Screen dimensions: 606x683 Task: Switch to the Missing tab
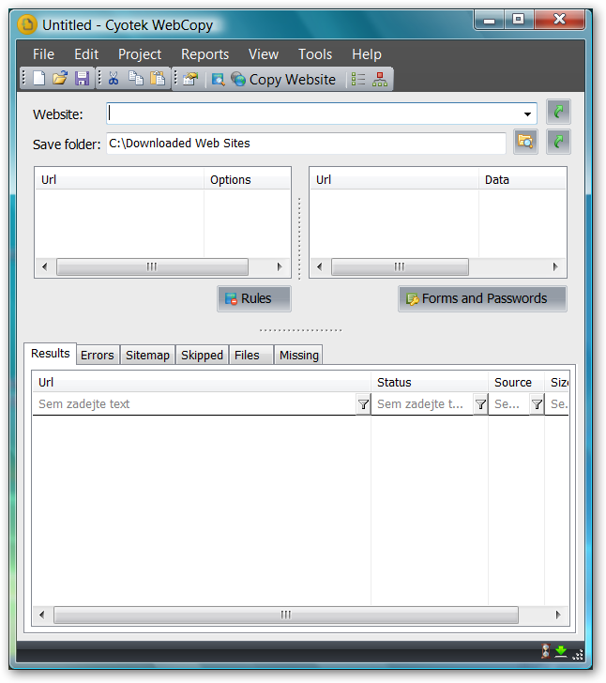click(299, 355)
